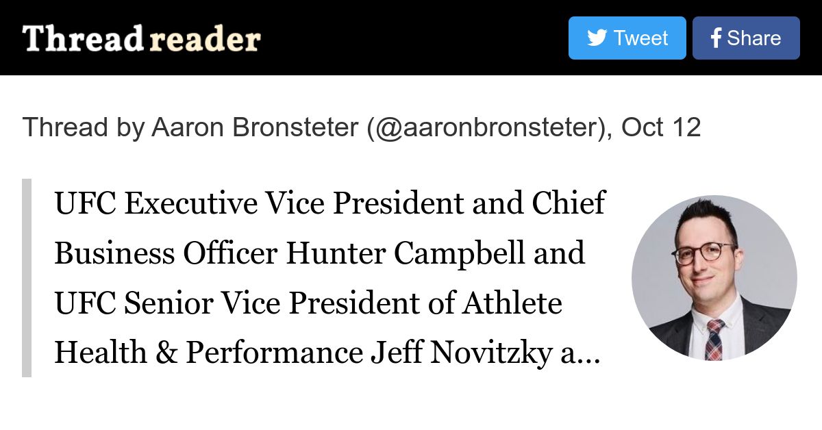
Task: Open Aaron Bronsteter's profile photo
Action: (x=714, y=278)
